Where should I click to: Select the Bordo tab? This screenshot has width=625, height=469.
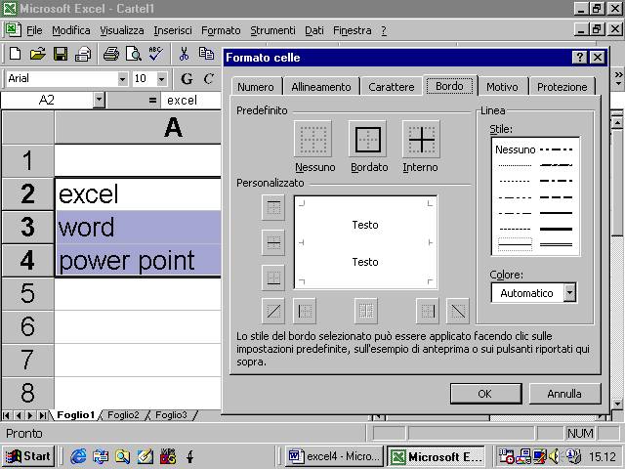click(449, 86)
